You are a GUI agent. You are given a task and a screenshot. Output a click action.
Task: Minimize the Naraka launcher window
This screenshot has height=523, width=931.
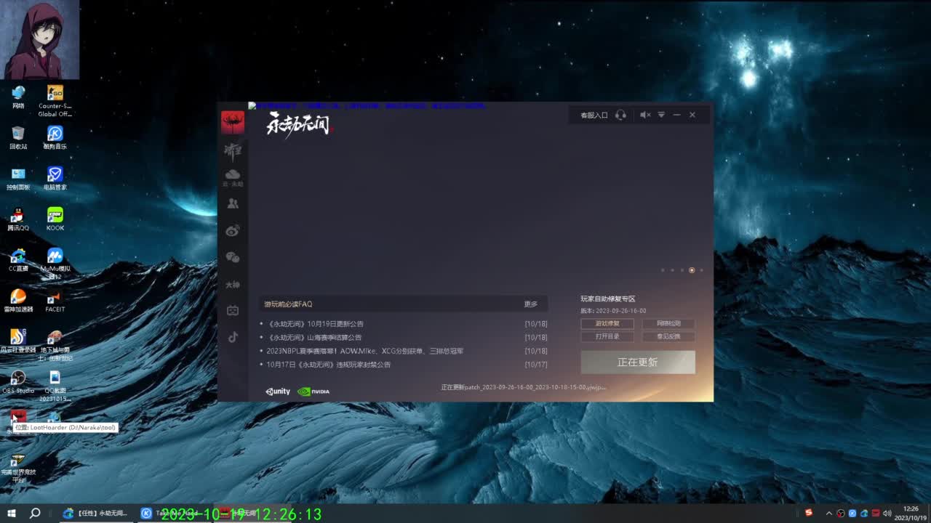tap(676, 115)
